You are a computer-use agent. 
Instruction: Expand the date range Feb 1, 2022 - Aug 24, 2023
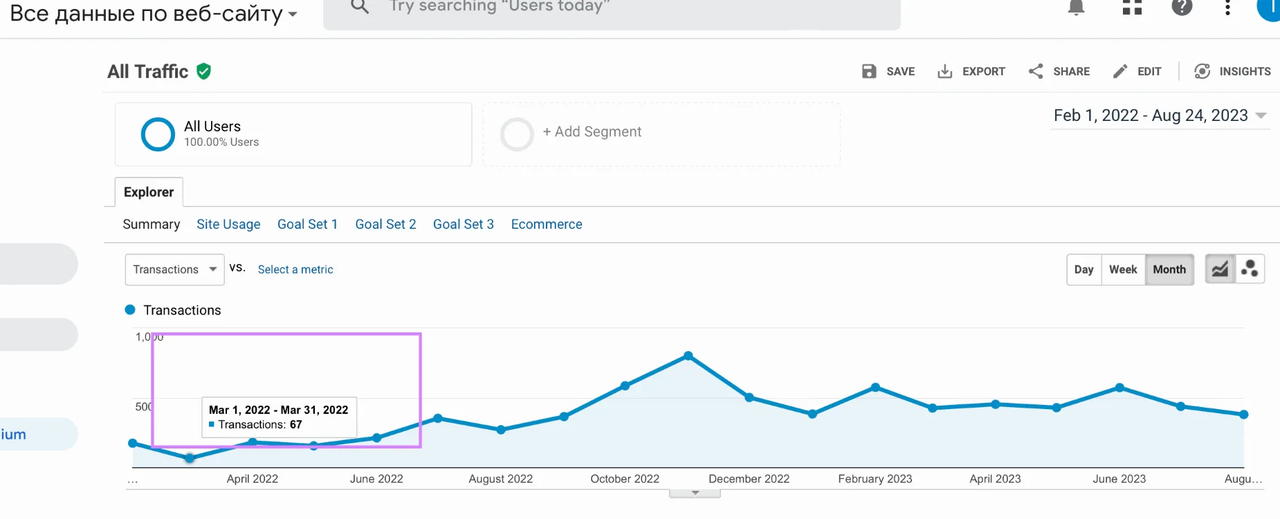pyautogui.click(x=1160, y=115)
